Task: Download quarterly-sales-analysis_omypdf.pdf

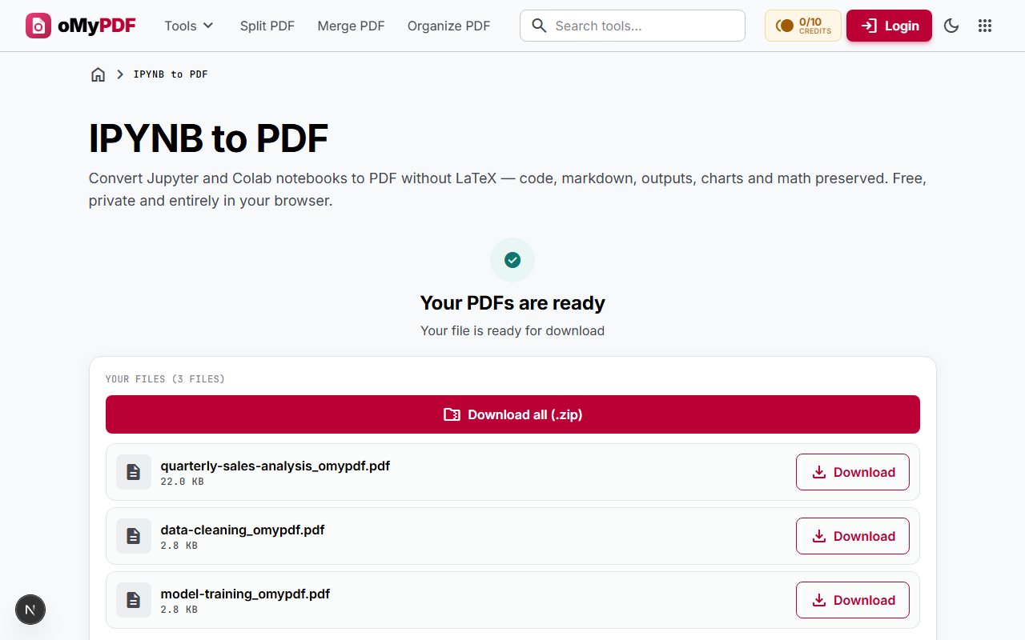Action: 852,472
